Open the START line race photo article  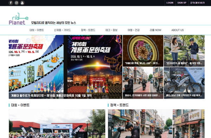(57, 124)
